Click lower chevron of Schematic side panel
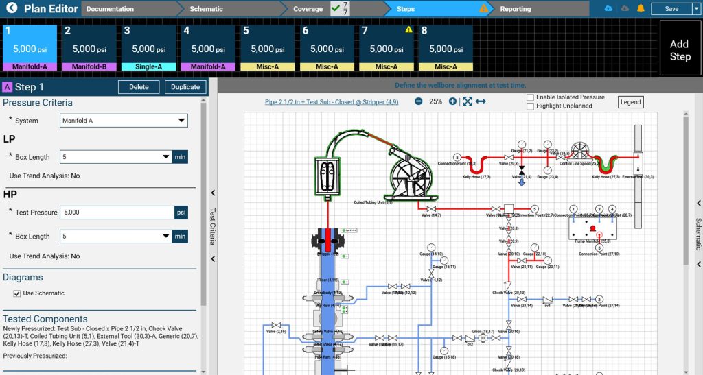This screenshot has height=375, width=703. coord(698,265)
